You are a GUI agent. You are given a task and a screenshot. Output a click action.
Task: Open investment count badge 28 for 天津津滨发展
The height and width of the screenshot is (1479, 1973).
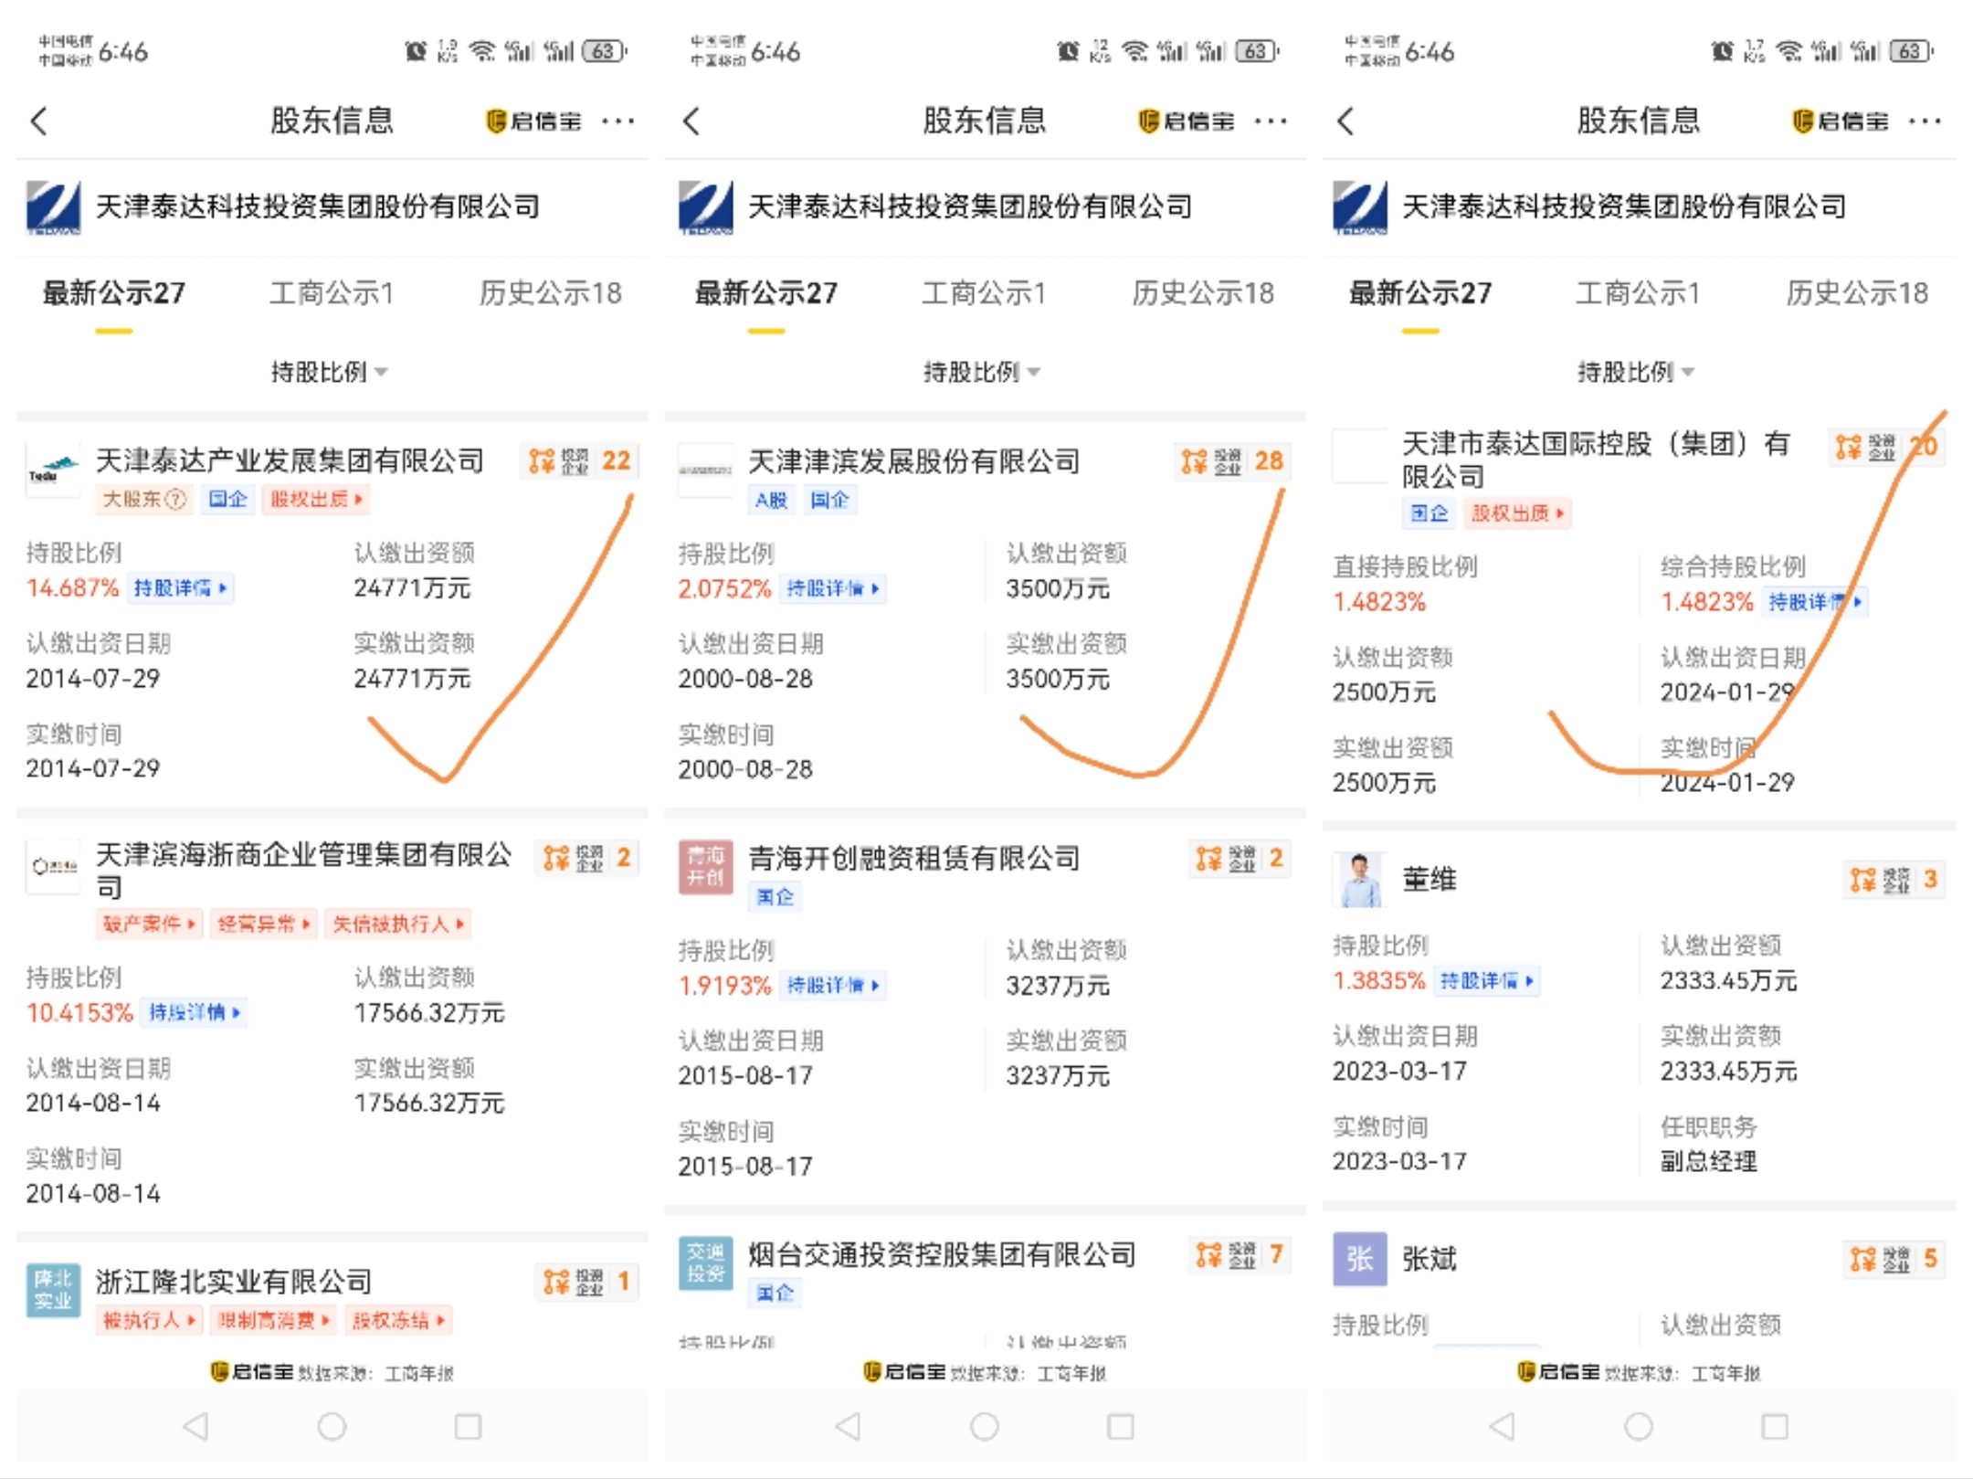point(1232,462)
